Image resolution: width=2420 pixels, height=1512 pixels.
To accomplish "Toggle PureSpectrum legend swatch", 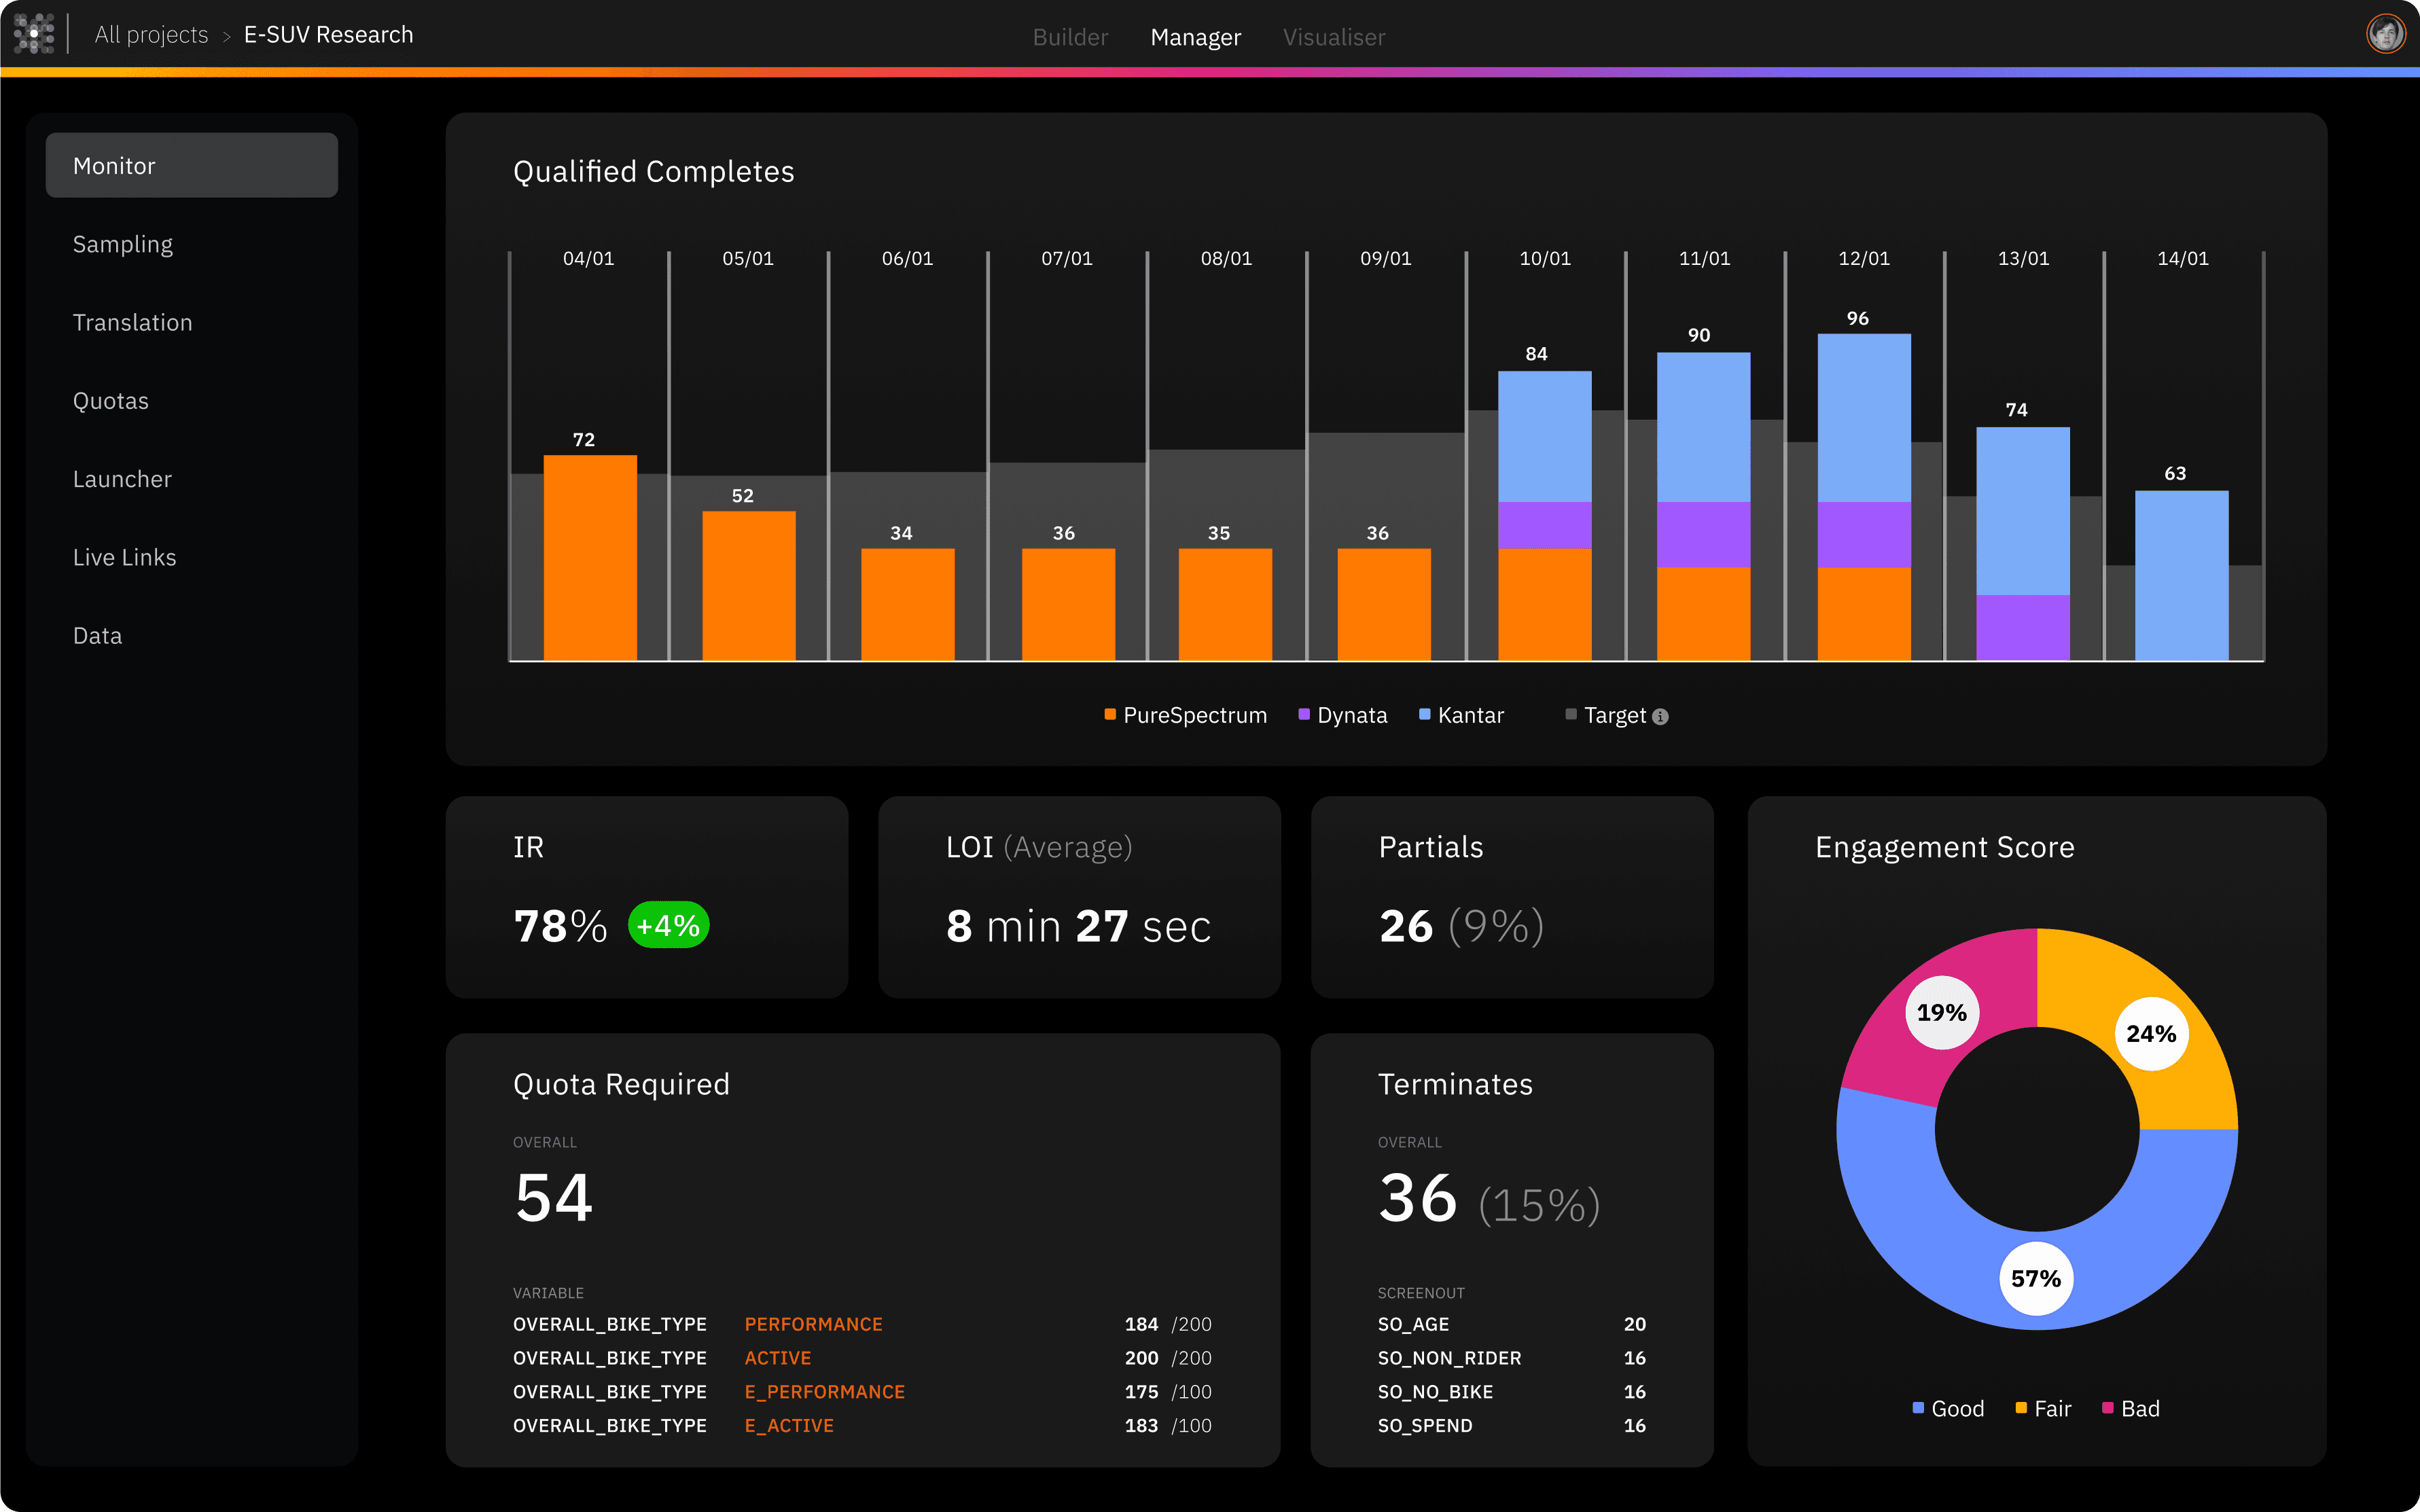I will pos(1110,714).
